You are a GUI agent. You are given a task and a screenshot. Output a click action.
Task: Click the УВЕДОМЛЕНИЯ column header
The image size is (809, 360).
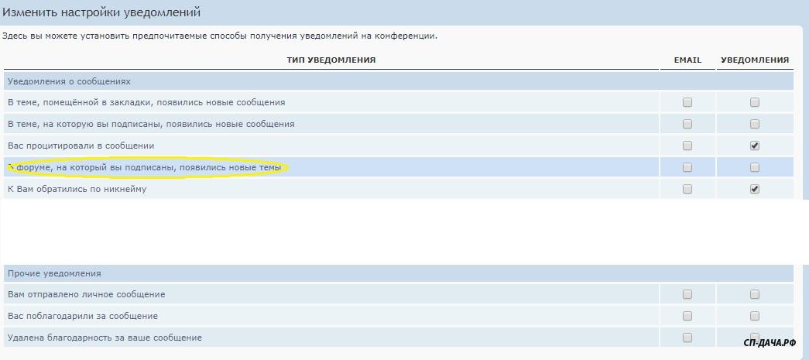(755, 60)
